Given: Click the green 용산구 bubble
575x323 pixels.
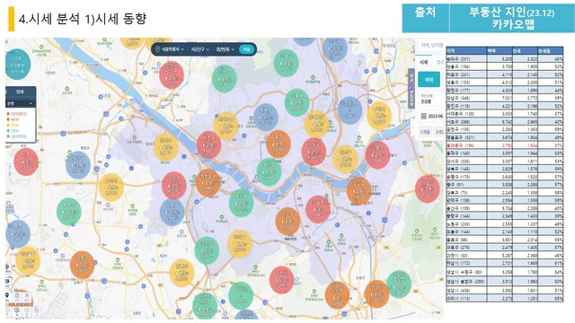Looking at the screenshot, I should [x=269, y=171].
